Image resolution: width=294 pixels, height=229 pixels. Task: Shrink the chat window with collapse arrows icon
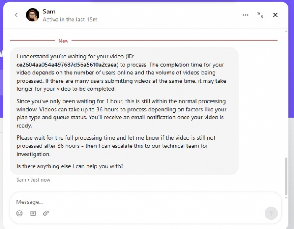tap(260, 15)
